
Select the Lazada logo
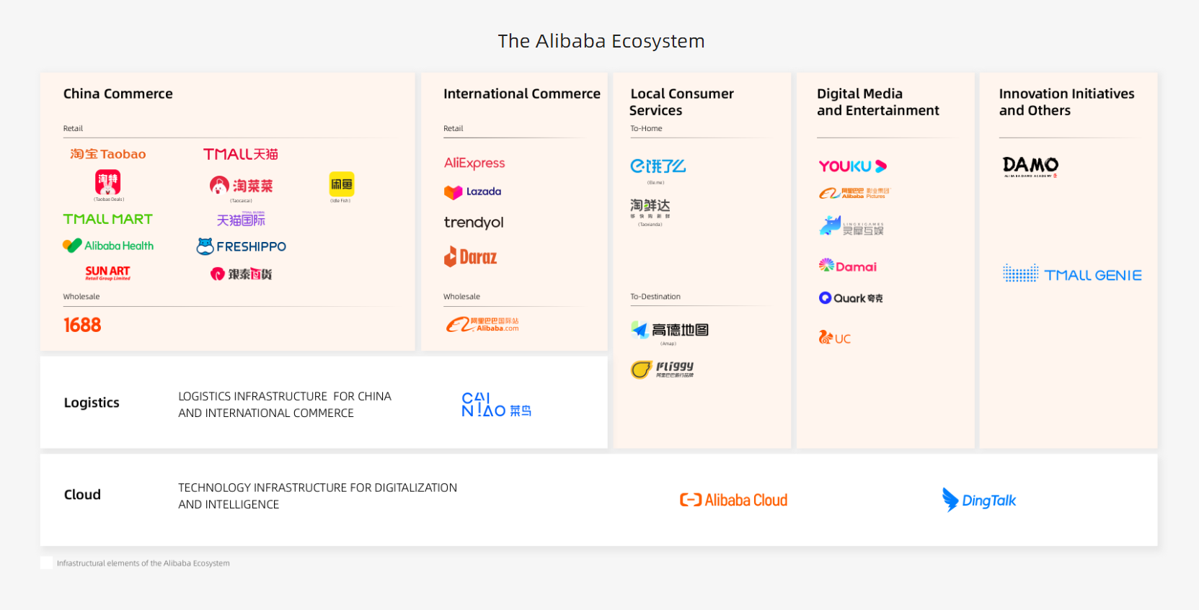point(472,192)
